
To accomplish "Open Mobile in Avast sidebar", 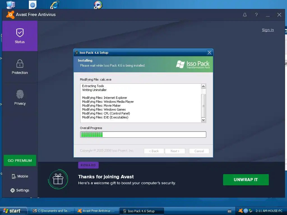I will [x=20, y=176].
